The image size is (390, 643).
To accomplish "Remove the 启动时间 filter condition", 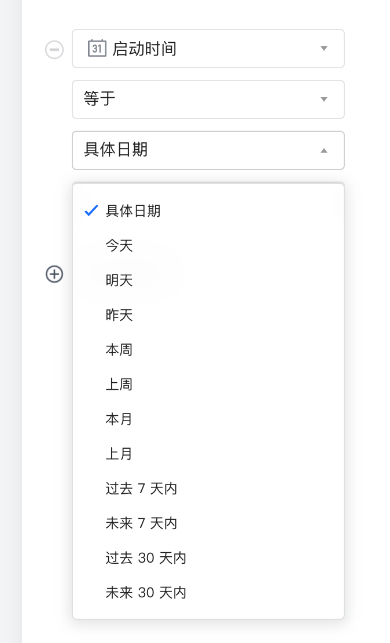I will coord(54,50).
